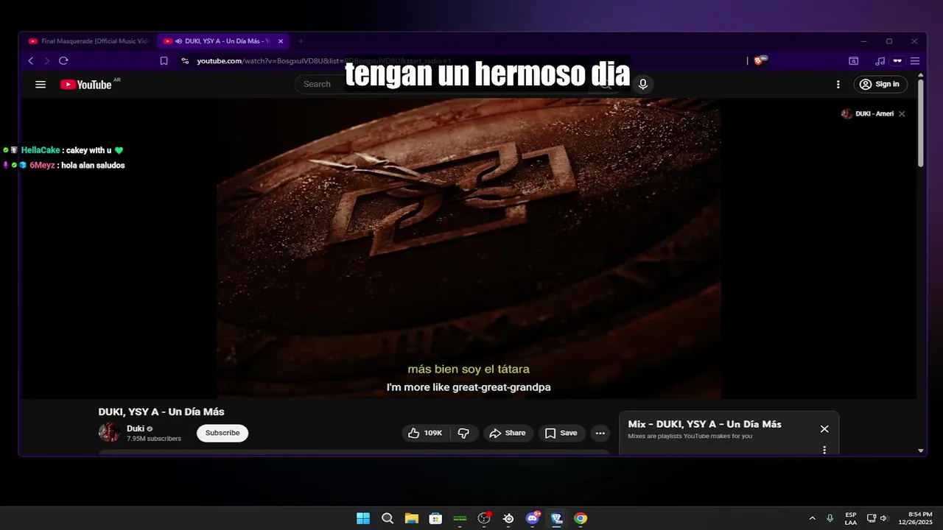Like the video with 109K thumbs up
Viewport: 943px width, 530px height.
425,433
